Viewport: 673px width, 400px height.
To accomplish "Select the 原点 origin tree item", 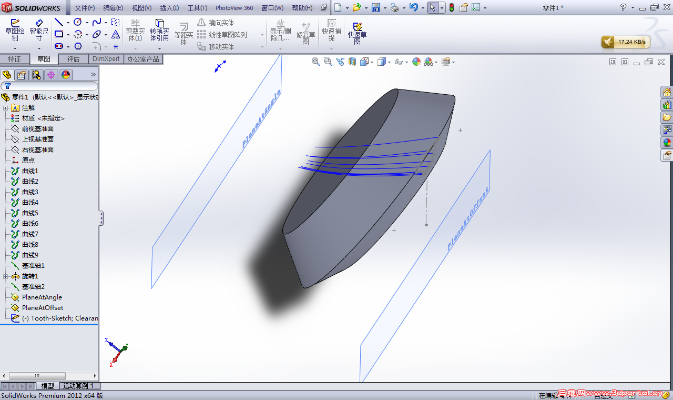I will point(28,161).
